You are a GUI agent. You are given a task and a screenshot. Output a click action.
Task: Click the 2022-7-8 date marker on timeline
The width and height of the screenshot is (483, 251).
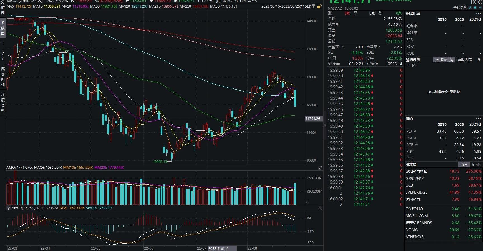(x=218, y=248)
